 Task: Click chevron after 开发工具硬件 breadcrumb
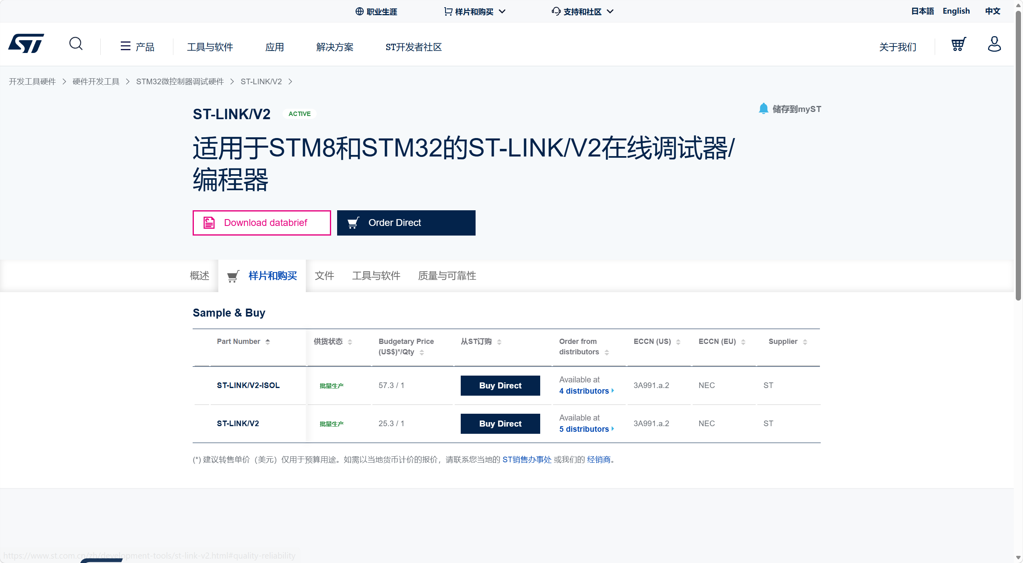(x=64, y=81)
